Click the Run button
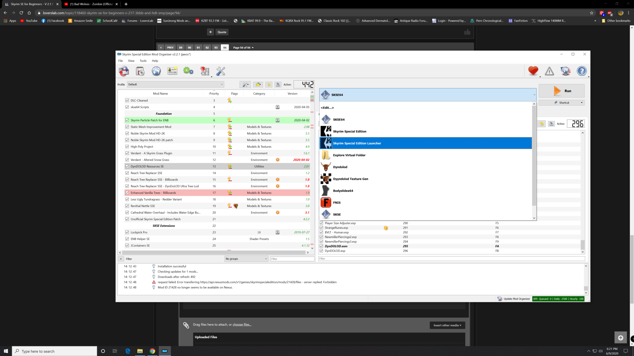634x356 pixels. coord(561,91)
